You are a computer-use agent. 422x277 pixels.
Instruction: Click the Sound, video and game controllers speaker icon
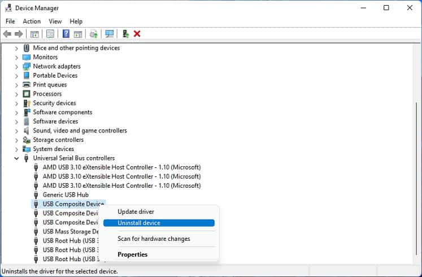(27, 131)
